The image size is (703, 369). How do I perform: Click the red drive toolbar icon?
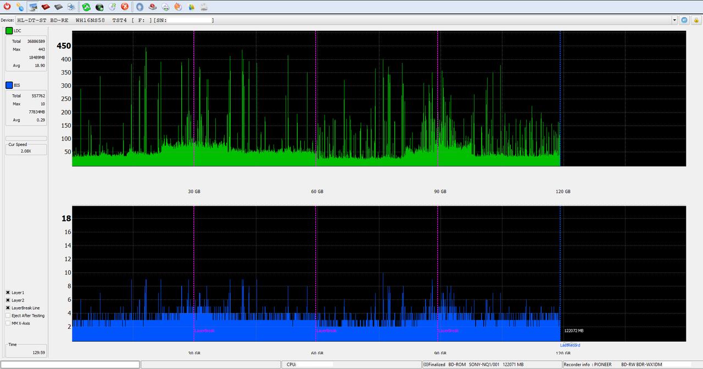pos(46,7)
